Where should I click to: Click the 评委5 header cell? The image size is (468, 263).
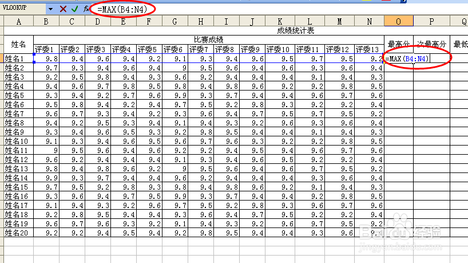149,49
